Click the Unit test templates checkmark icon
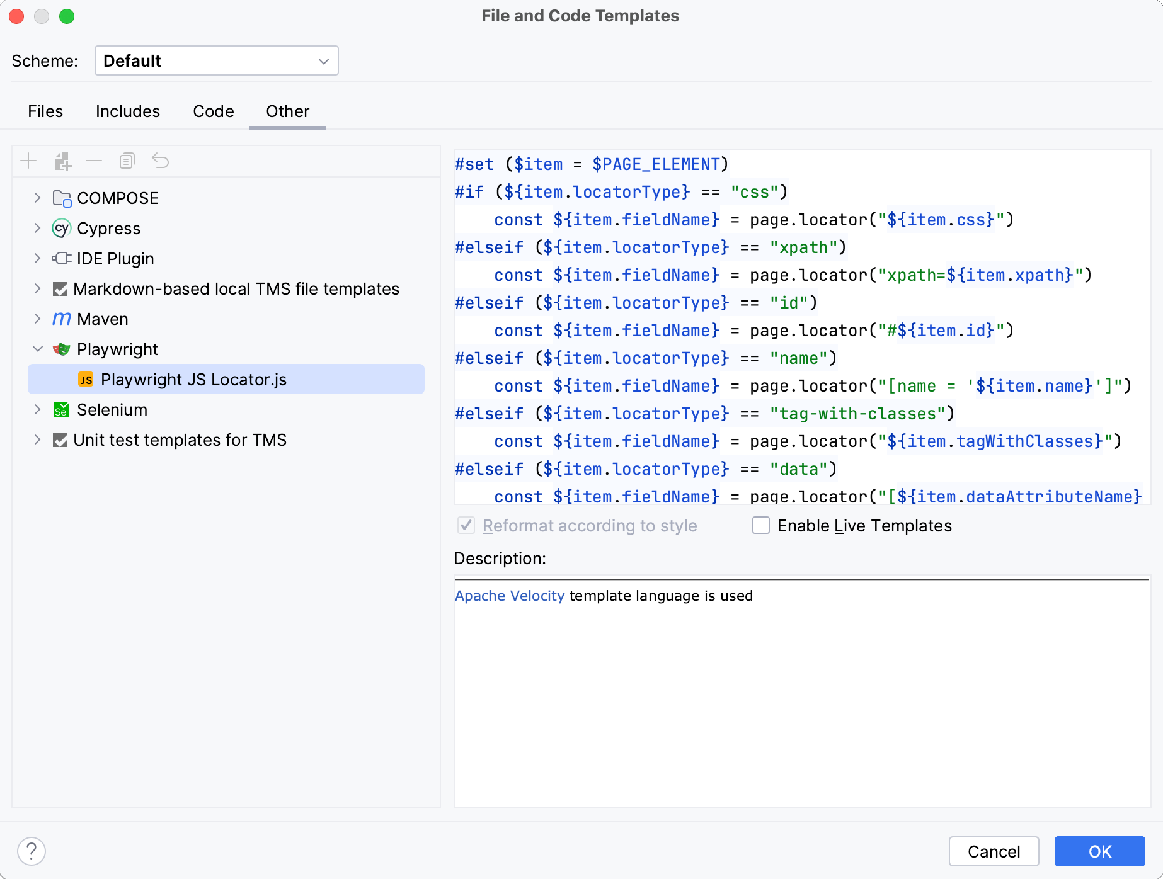This screenshot has width=1163, height=879. pyautogui.click(x=60, y=440)
